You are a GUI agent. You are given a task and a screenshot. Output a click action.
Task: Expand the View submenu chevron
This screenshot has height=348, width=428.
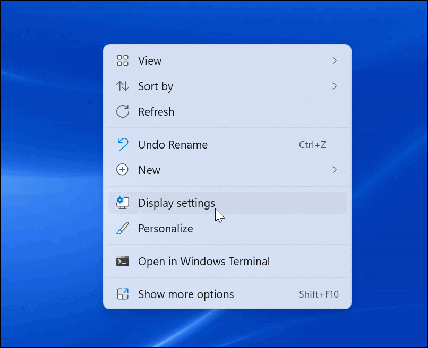pyautogui.click(x=335, y=60)
